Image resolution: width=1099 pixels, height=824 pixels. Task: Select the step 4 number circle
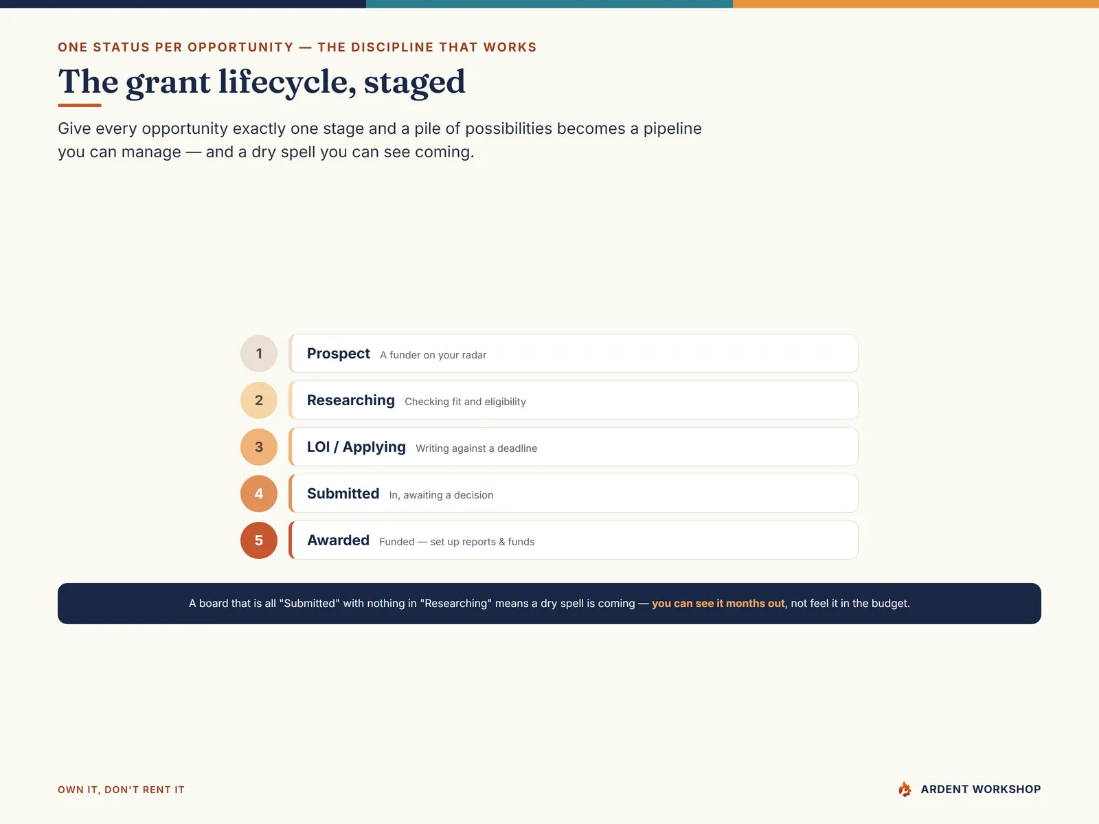point(259,494)
